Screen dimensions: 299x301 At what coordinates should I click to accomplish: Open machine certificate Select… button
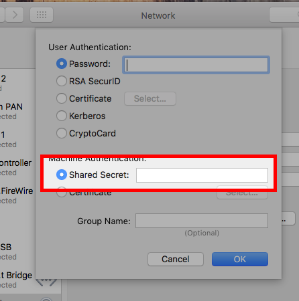(242, 193)
